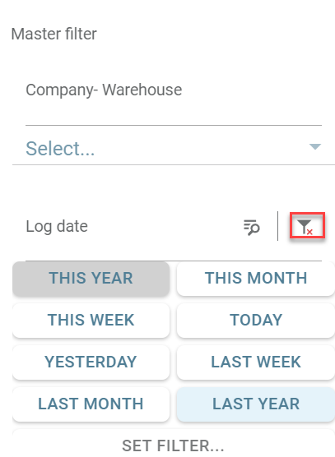The height and width of the screenshot is (457, 335).
Task: Toggle the THIS MONTH date filter
Action: pyautogui.click(x=256, y=278)
